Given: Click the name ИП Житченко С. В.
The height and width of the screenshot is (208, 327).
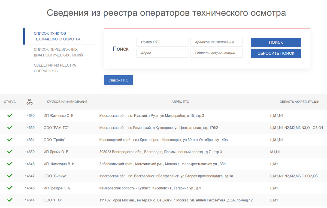Looking at the screenshot, I should 59,116.
